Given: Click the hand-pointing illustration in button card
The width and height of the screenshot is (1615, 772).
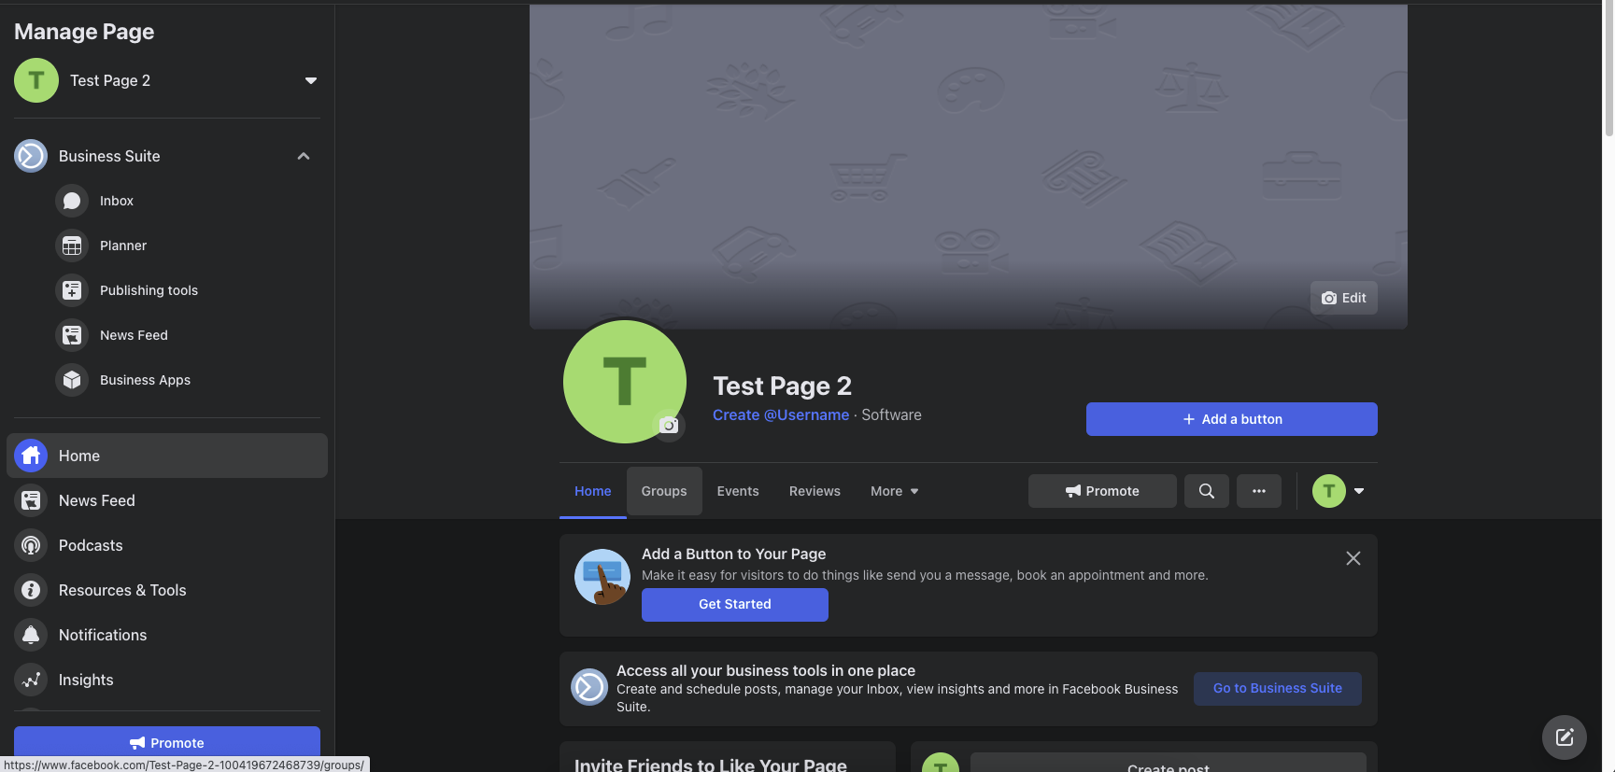Looking at the screenshot, I should pyautogui.click(x=602, y=577).
